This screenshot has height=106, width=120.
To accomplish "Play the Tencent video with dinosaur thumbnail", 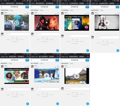I will [x=47, y=23].
